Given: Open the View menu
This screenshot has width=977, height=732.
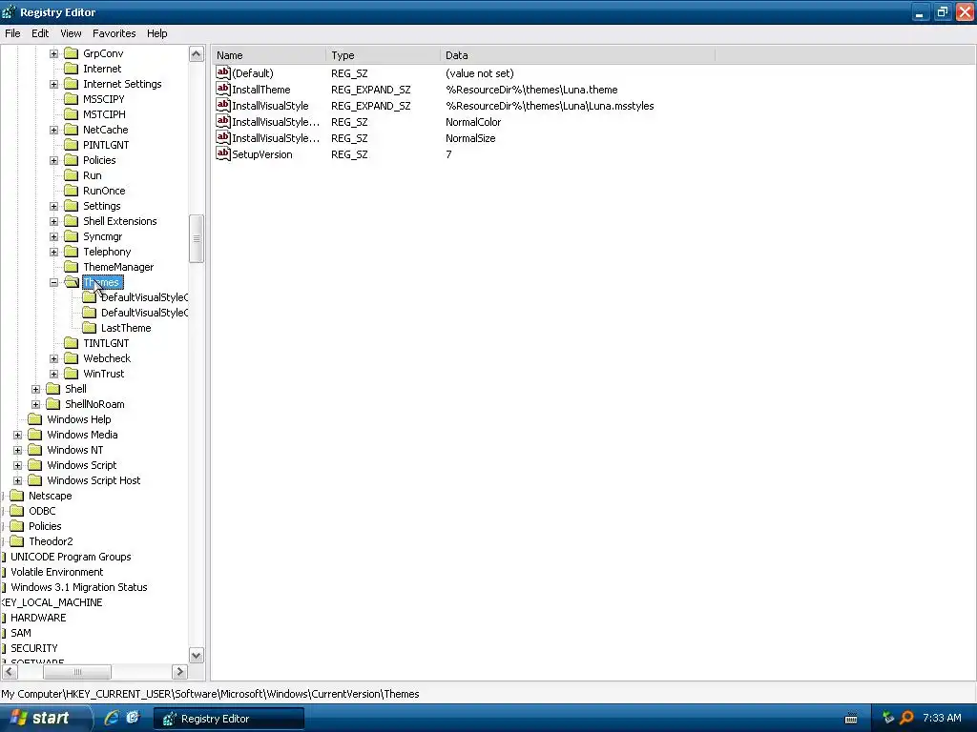Looking at the screenshot, I should [71, 33].
